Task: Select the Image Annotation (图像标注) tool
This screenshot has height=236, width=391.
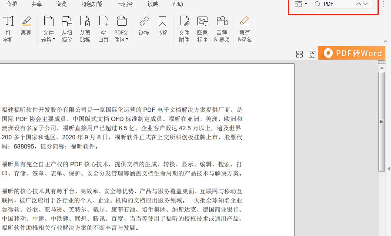Action: 202,29
